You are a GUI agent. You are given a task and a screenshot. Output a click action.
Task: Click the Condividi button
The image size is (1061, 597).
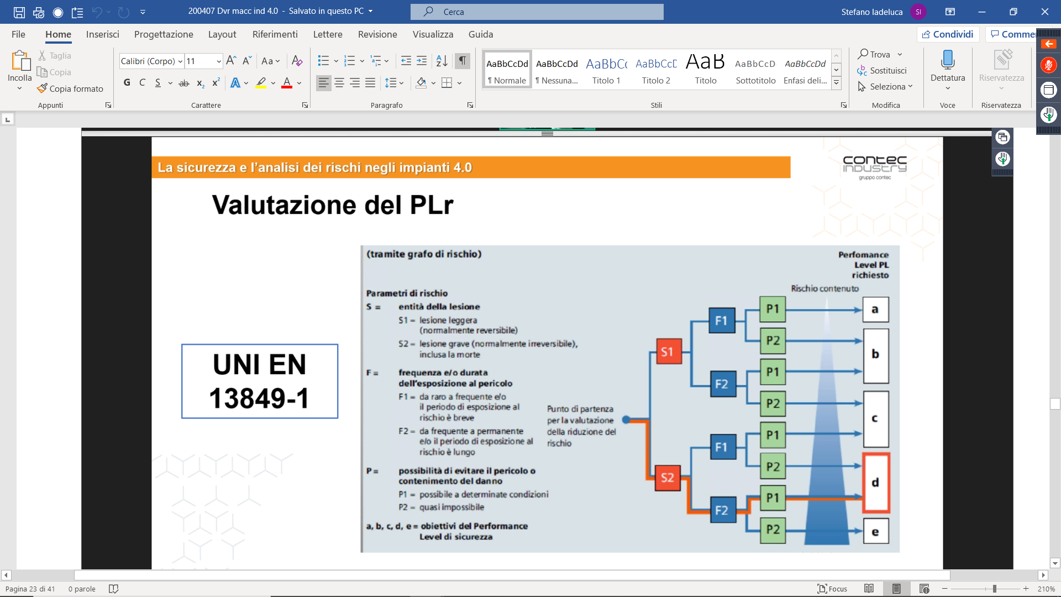pos(948,34)
